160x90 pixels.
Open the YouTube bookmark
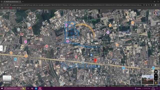pyautogui.click(x=13, y=8)
